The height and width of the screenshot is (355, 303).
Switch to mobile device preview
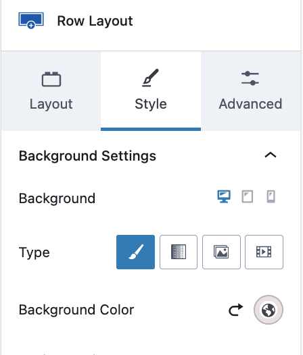pos(271,196)
